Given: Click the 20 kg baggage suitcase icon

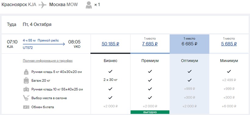Looking at the screenshot, I should pos(26,81).
